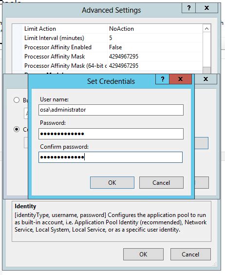Confirm credentials with the Set Credentials OK button
The height and width of the screenshot is (275, 225).
[112, 183]
